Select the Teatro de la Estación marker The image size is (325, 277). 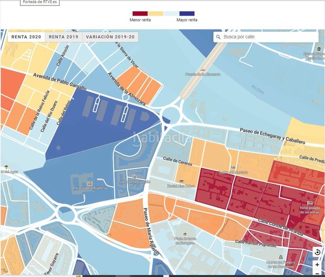pyautogui.click(x=134, y=176)
